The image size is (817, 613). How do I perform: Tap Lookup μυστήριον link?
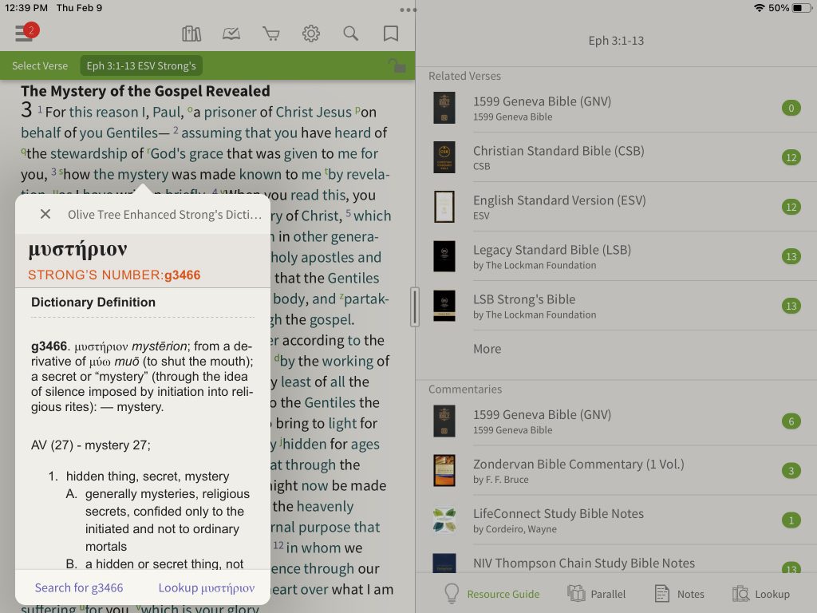coord(207,587)
